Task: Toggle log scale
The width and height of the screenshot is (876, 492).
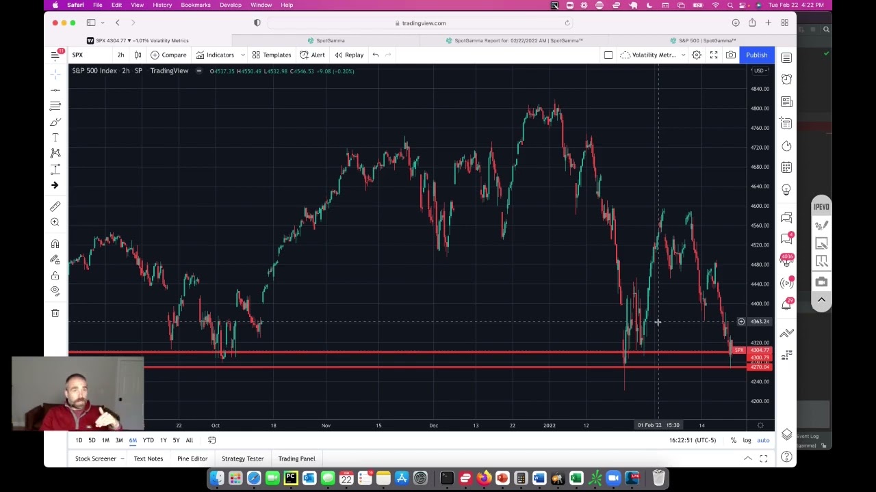Action: pyautogui.click(x=747, y=440)
